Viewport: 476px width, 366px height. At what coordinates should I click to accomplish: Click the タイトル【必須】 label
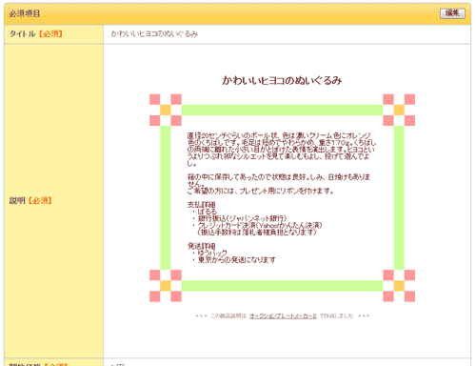pos(36,33)
